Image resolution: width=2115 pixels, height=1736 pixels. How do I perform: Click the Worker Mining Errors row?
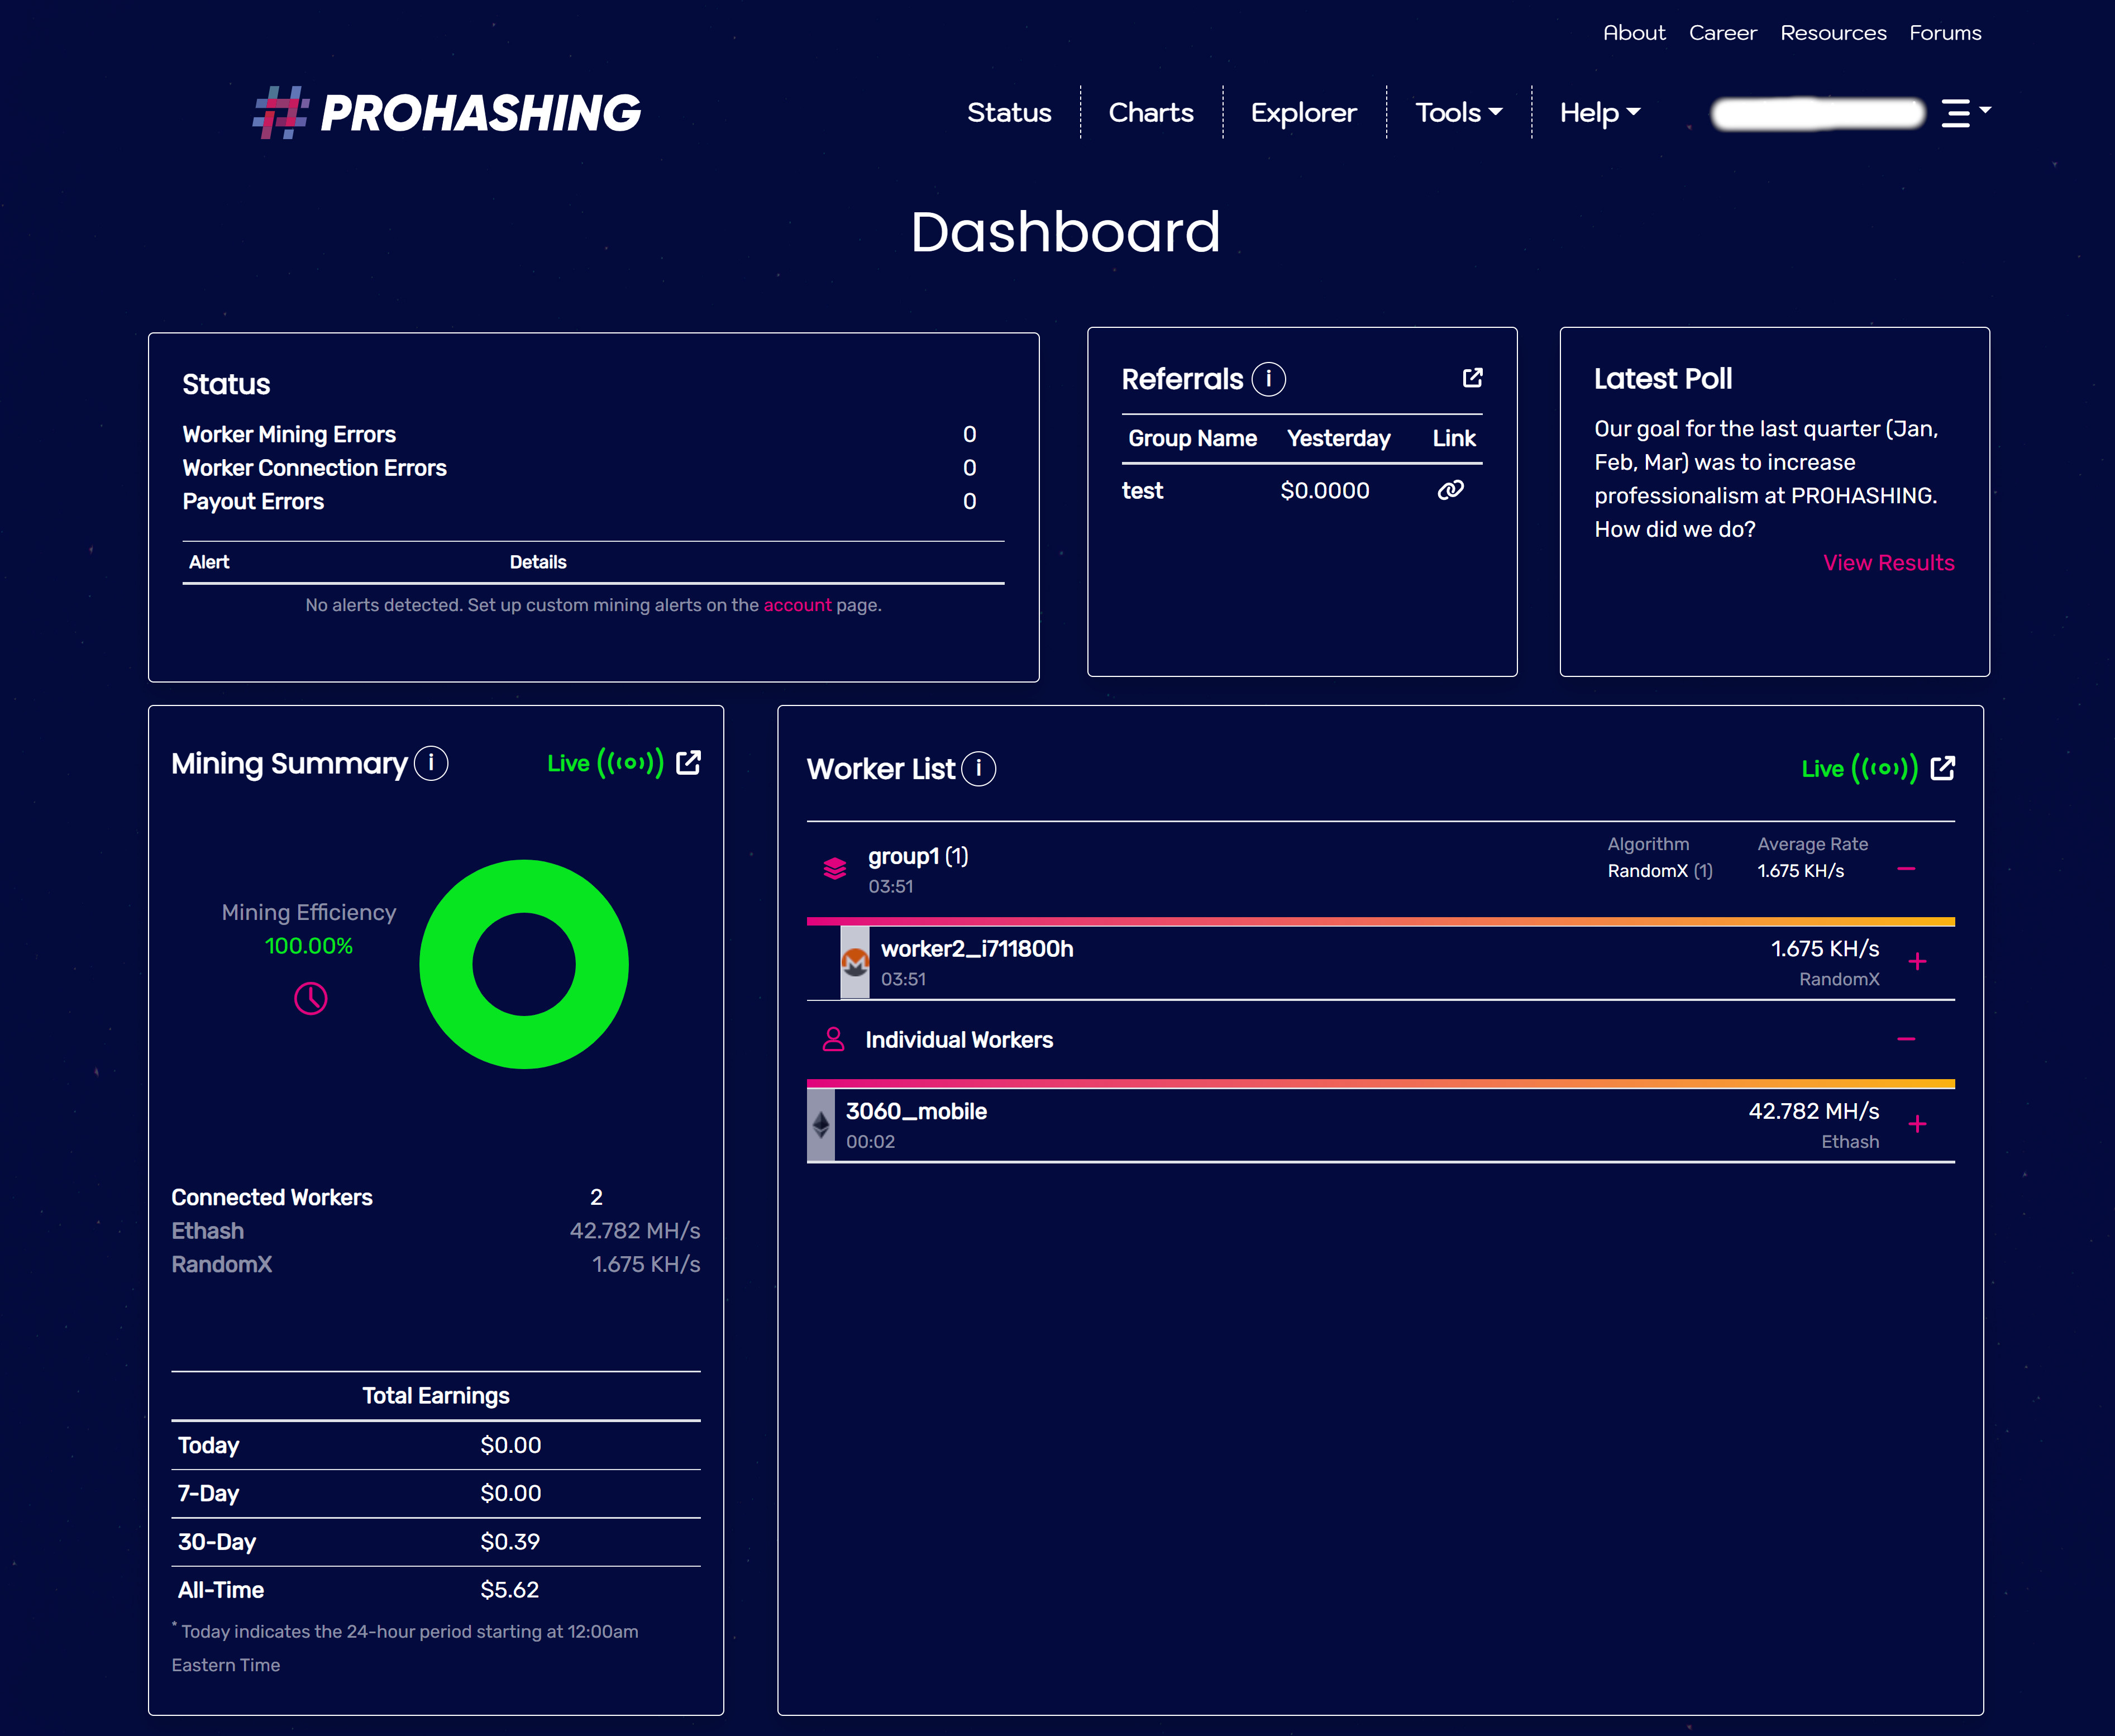click(579, 434)
